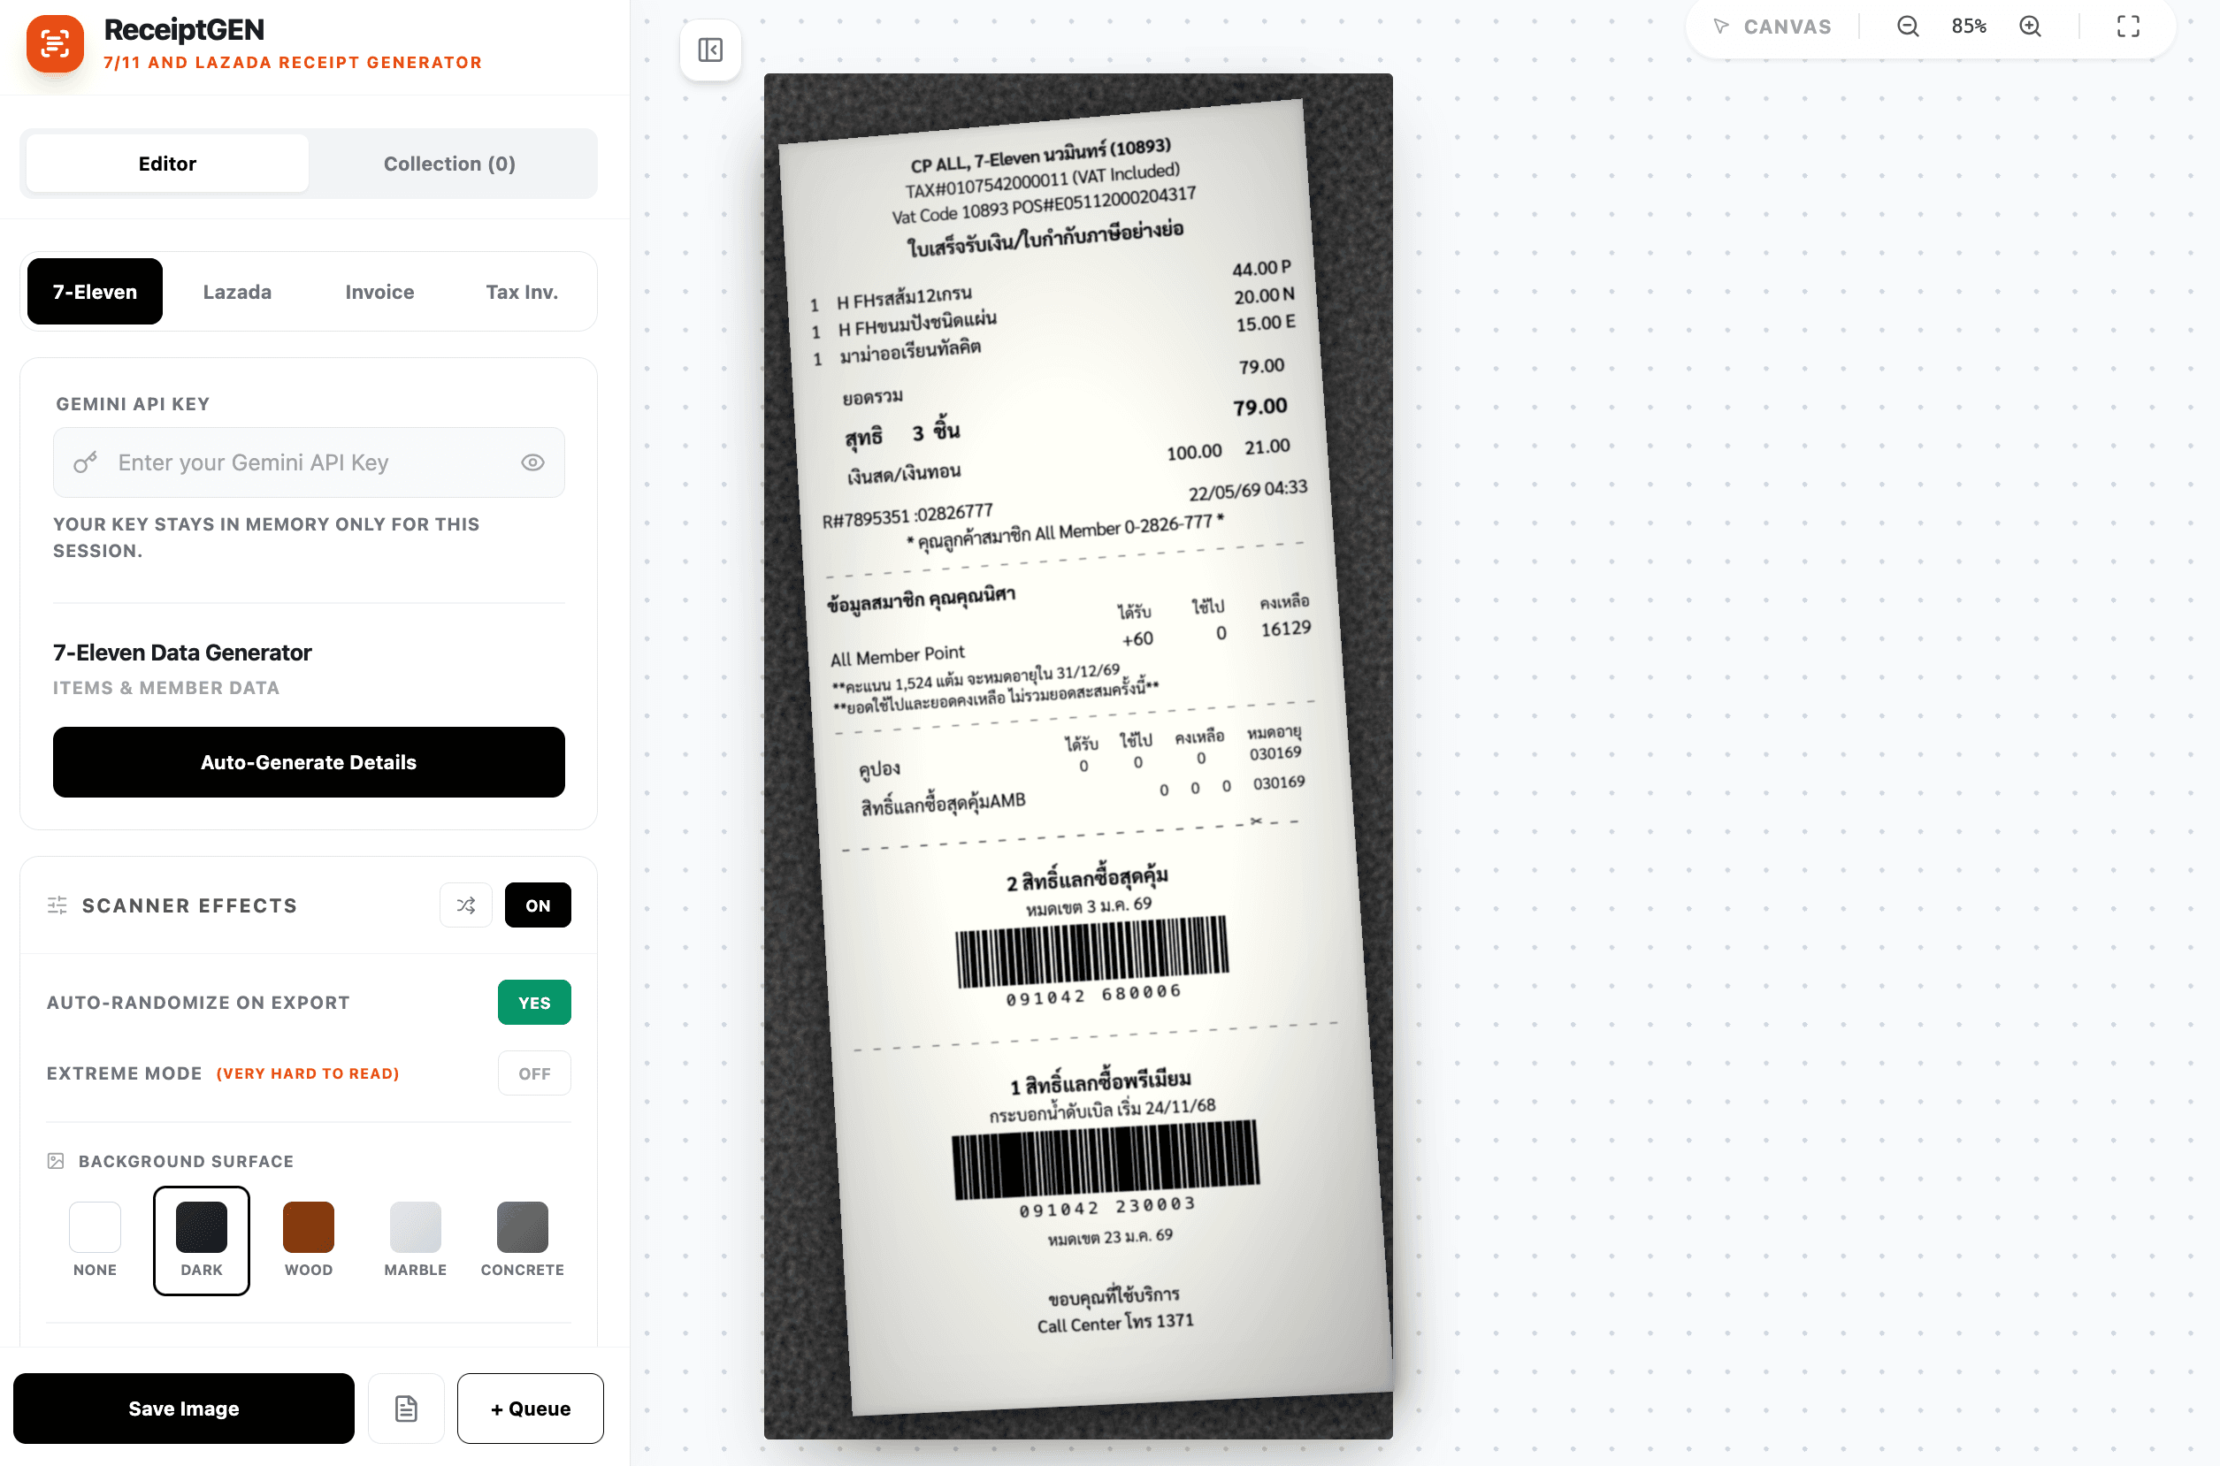Choose the Marble background surface
Viewport: 2220px width, 1466px height.
tap(415, 1240)
